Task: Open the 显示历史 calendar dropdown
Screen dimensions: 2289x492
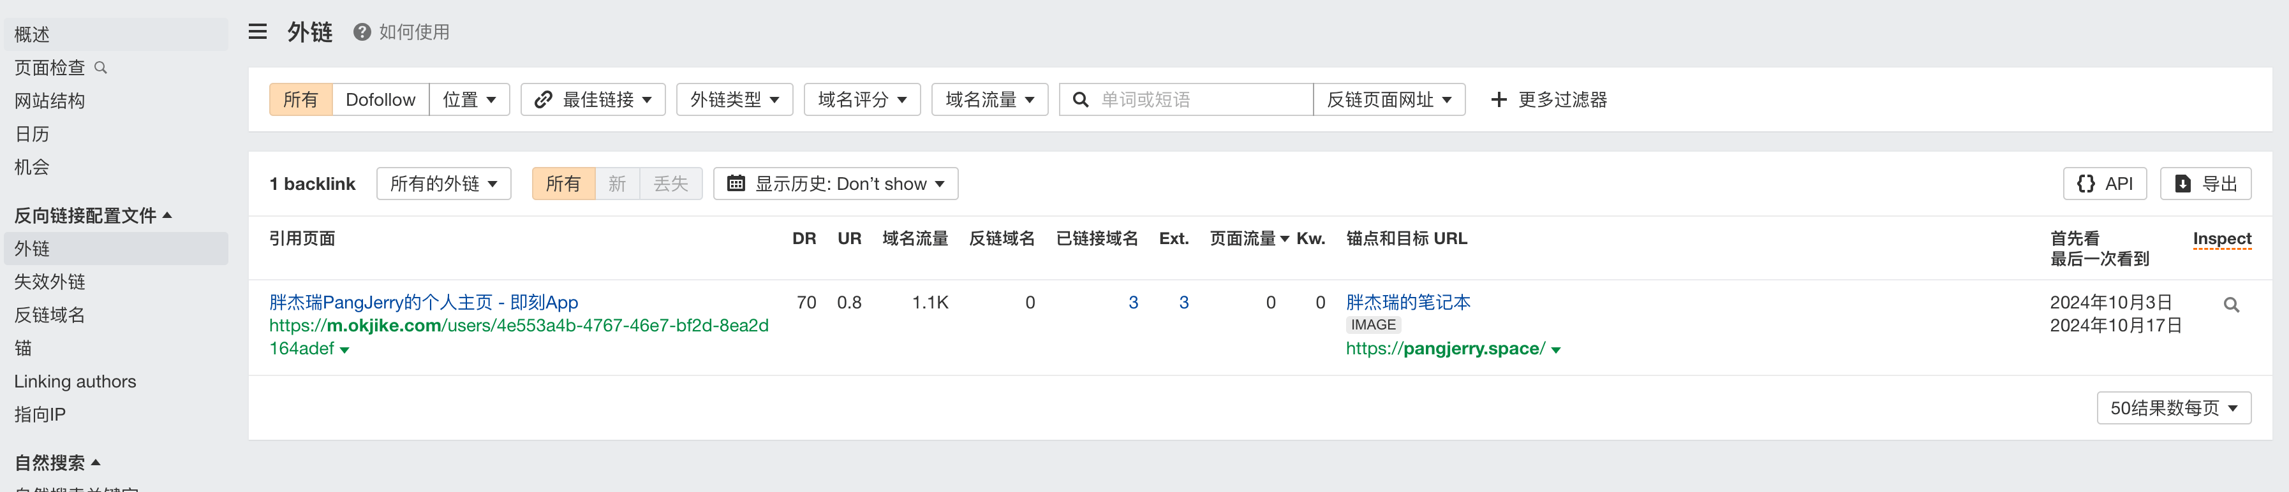Action: point(834,184)
